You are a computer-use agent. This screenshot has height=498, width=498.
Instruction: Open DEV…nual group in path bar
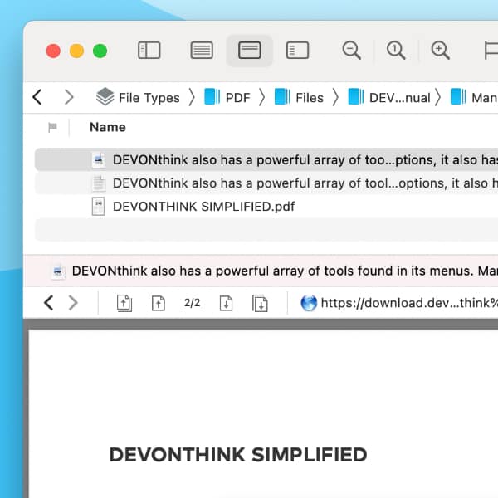click(x=389, y=97)
